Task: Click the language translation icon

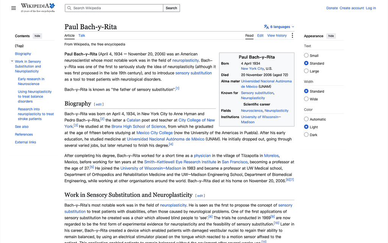Action: pyautogui.click(x=266, y=27)
